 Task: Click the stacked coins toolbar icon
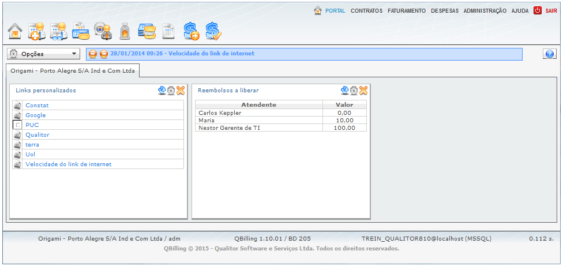146,31
